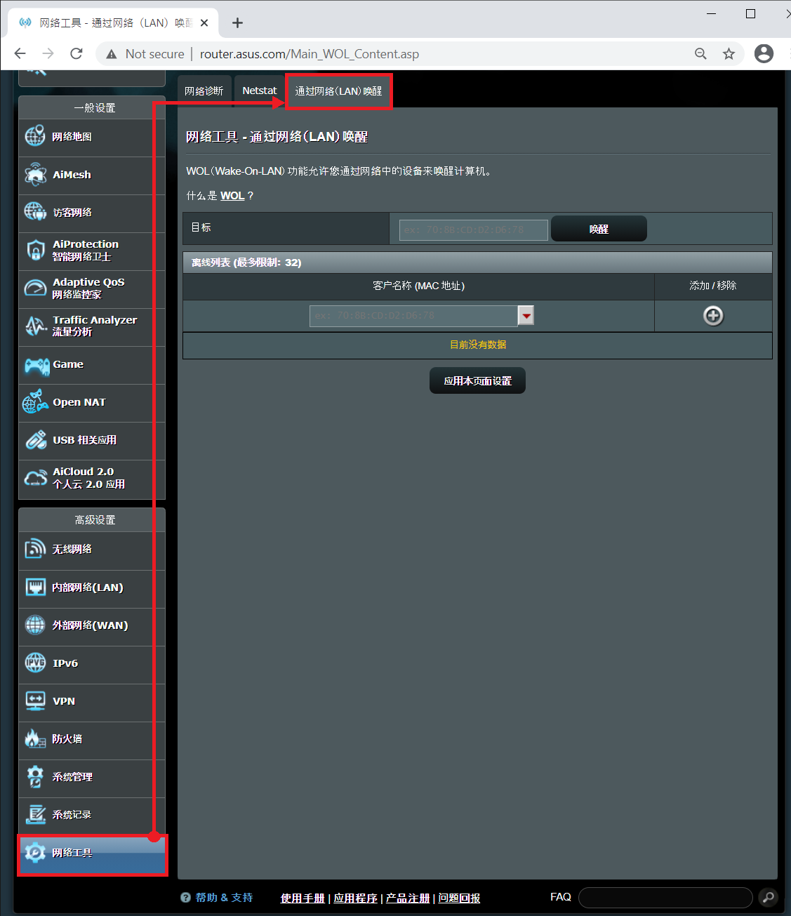791x916 pixels.
Task: Click the 应用本页面设置 apply button
Action: [x=477, y=380]
